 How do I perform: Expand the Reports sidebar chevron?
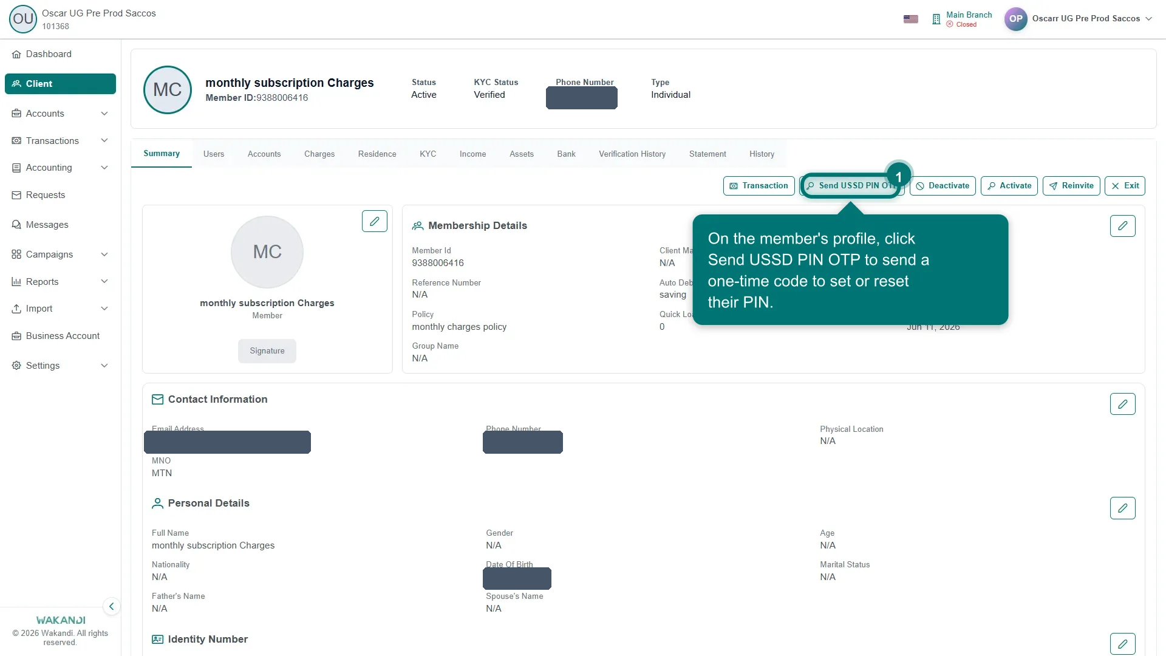[x=104, y=282]
